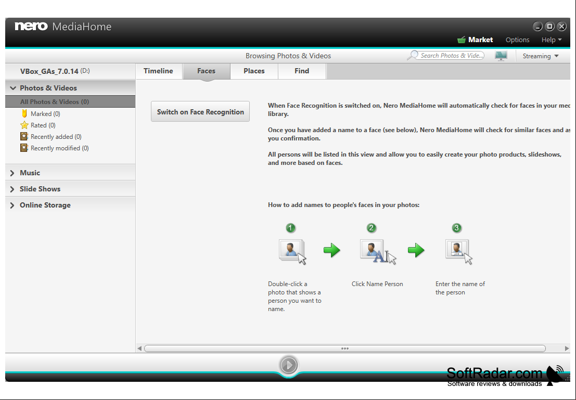Select Recently added (0)
This screenshot has width=576, height=400.
pyautogui.click(x=56, y=137)
